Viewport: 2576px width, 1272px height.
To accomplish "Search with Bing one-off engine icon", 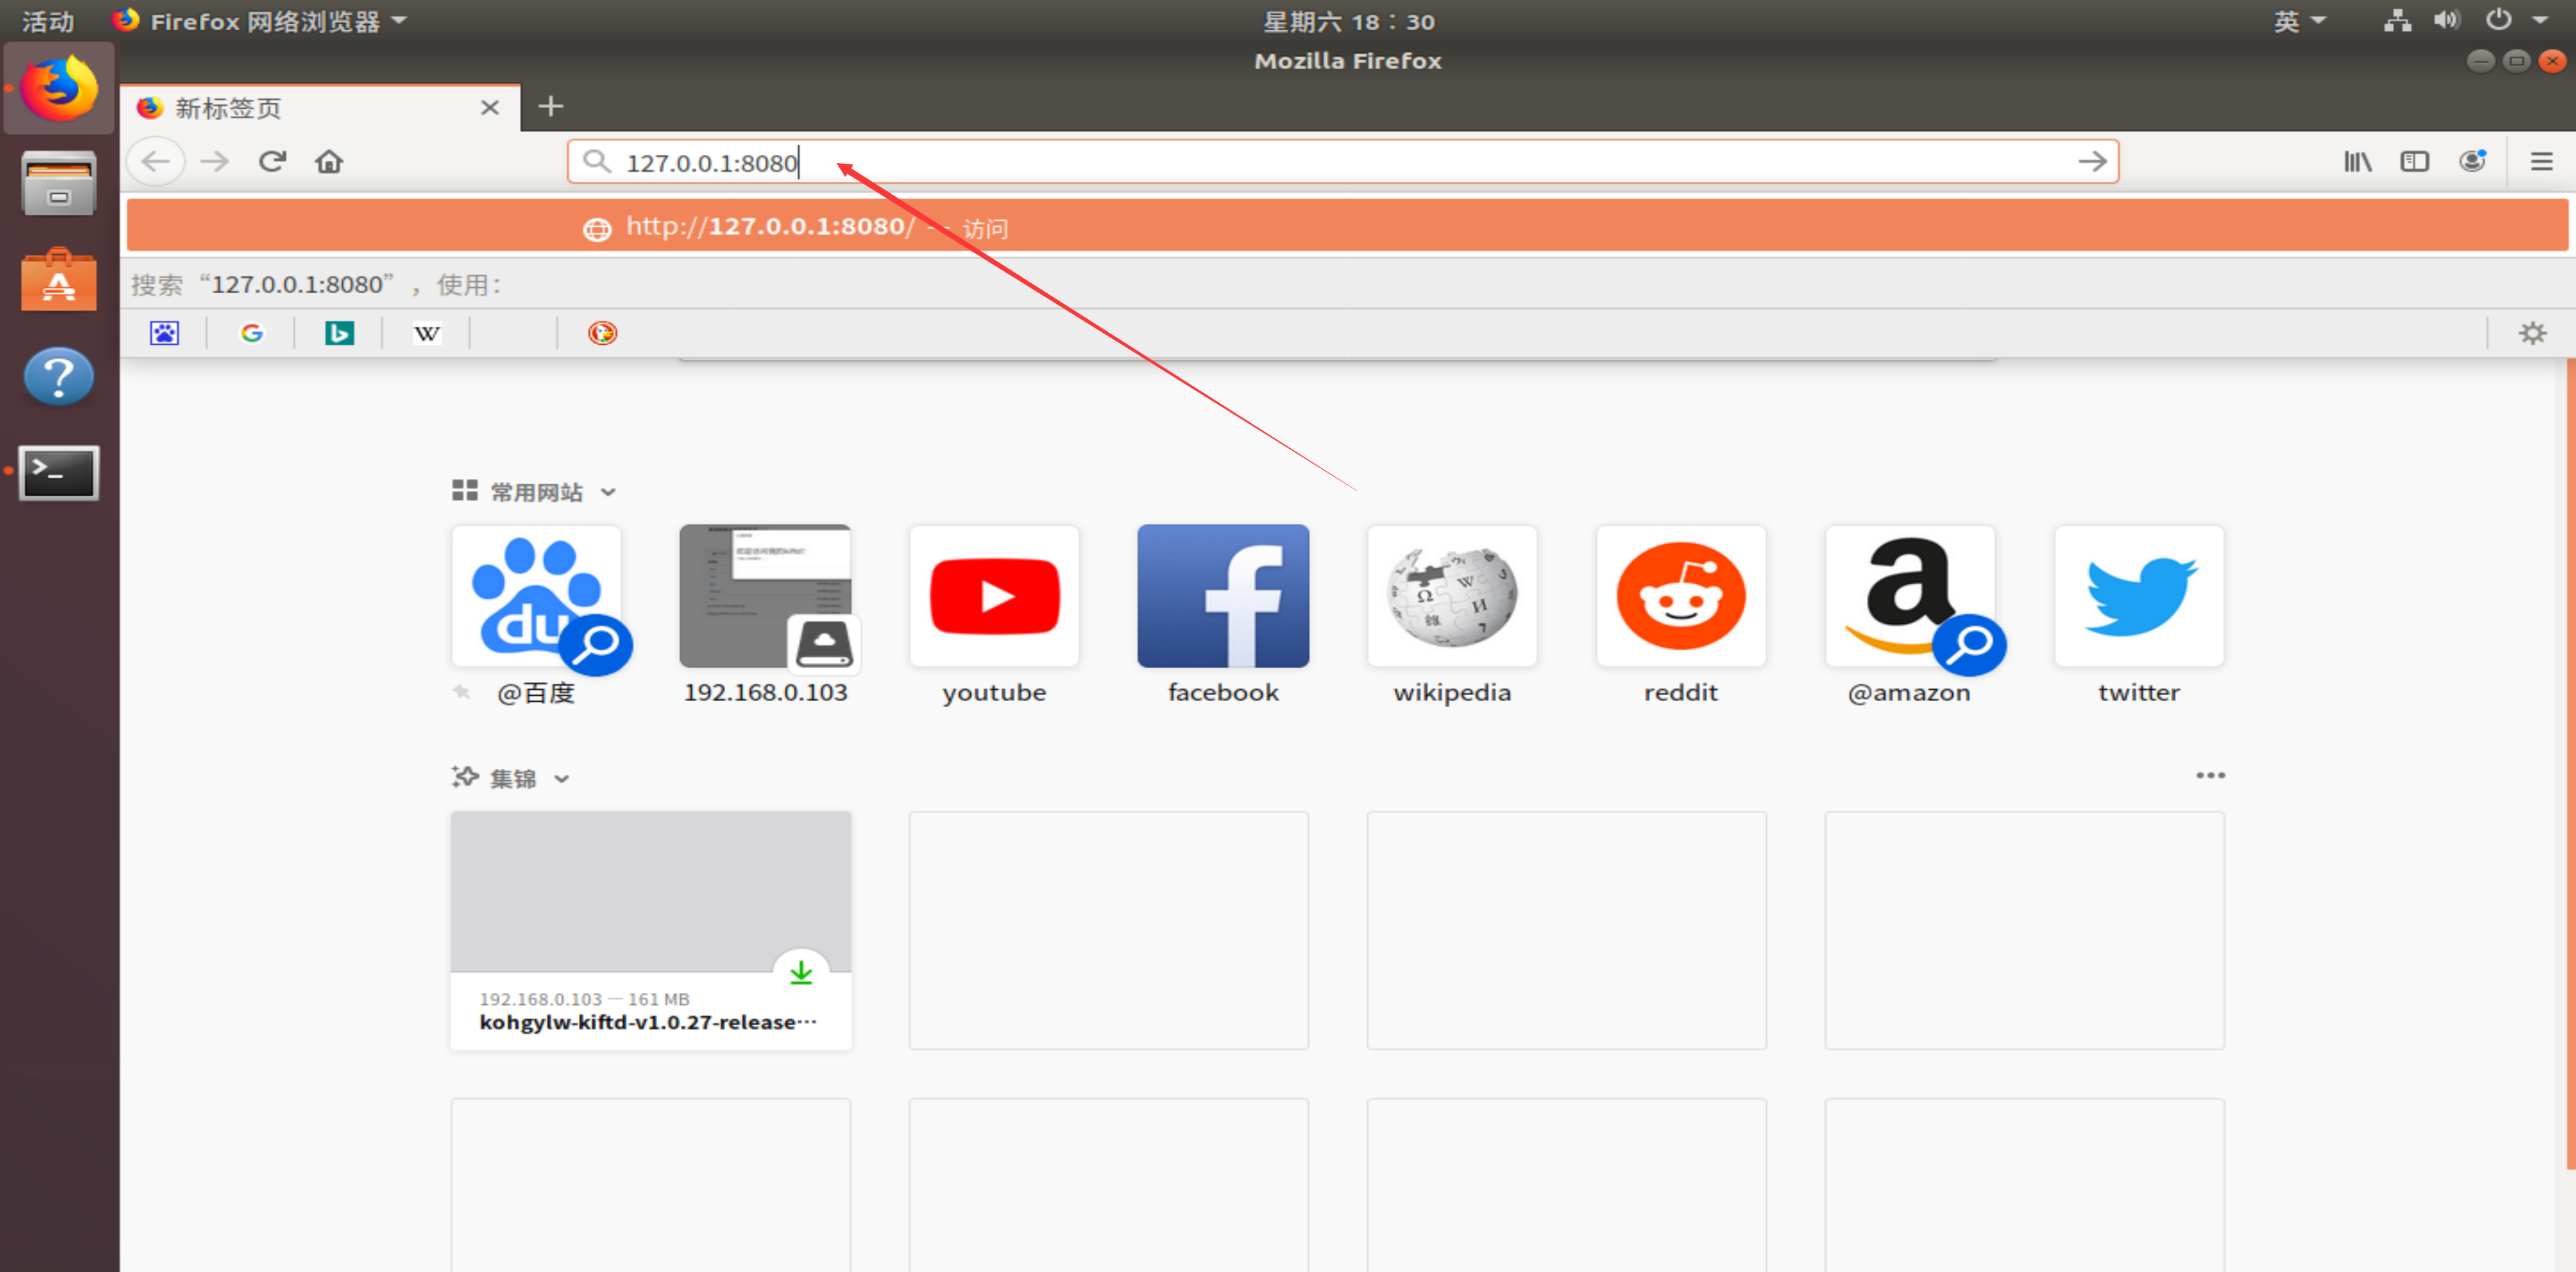I will [x=339, y=333].
